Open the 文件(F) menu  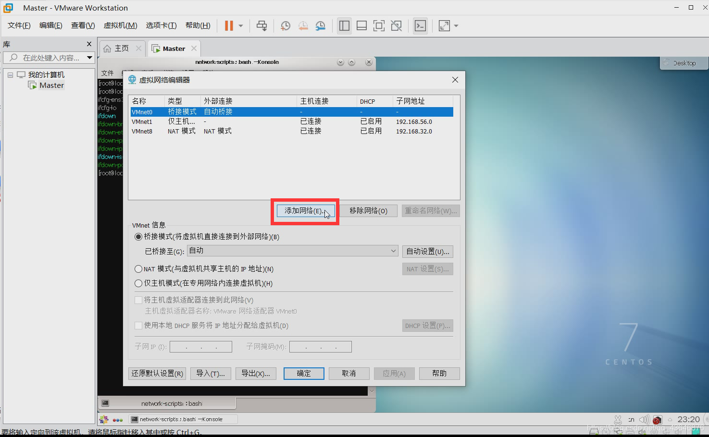19,25
